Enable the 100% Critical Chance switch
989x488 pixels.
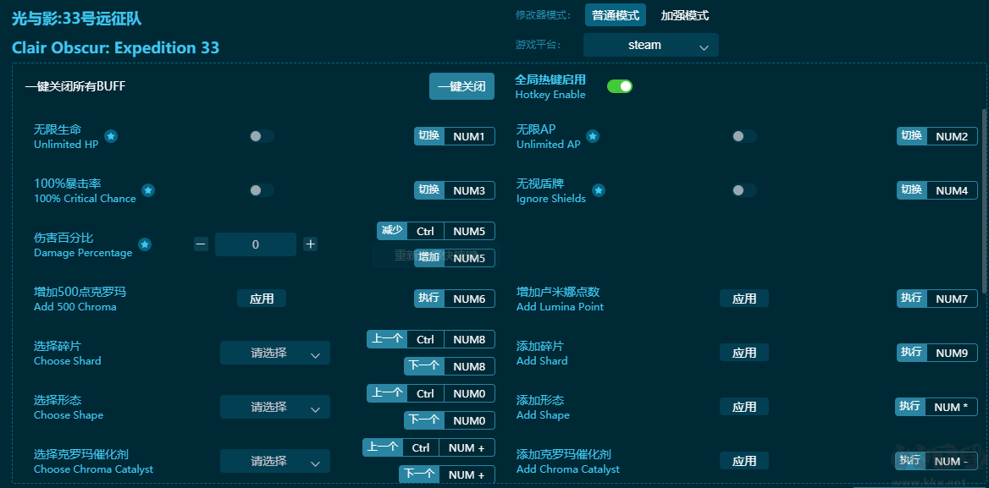[x=261, y=190]
